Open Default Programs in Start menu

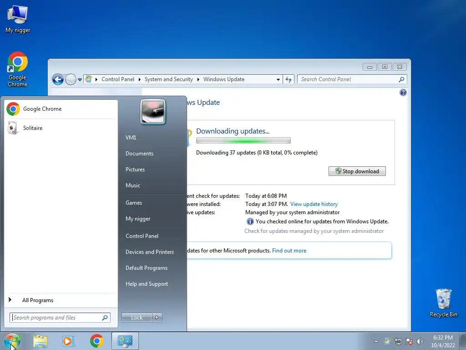coord(146,268)
